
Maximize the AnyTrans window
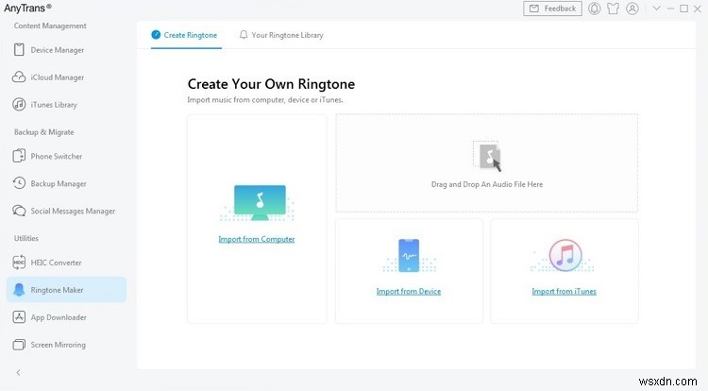[684, 8]
